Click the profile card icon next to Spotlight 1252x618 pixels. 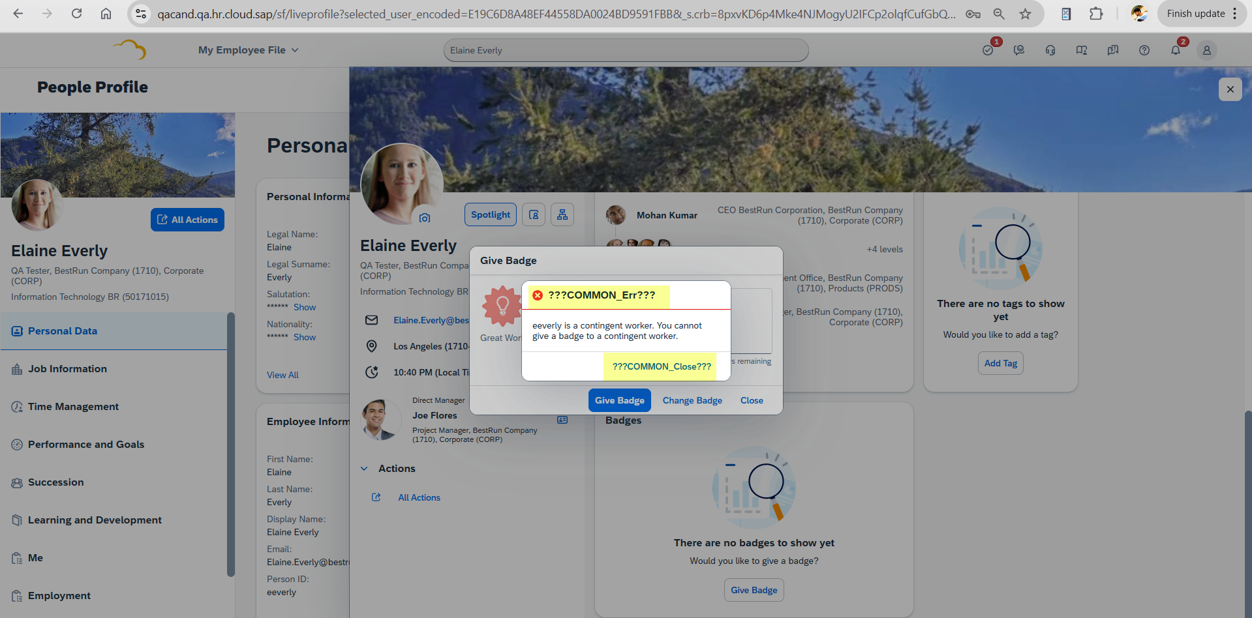534,214
